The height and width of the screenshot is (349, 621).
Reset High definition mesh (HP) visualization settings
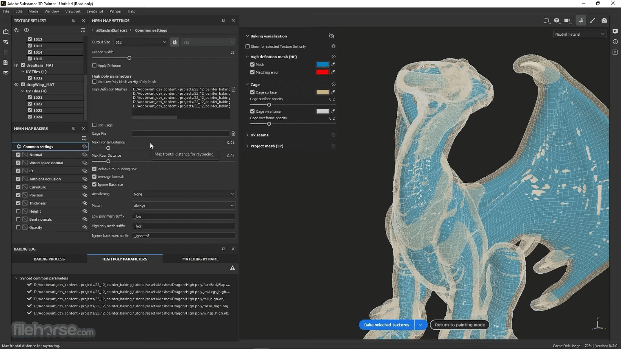pos(333,57)
